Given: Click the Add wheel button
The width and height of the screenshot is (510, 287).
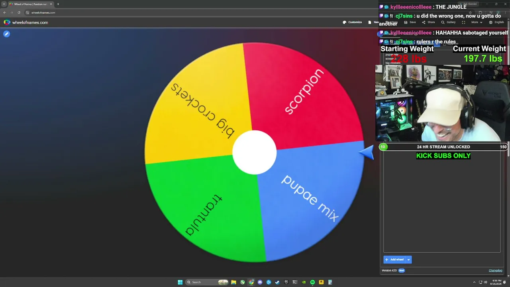Looking at the screenshot, I should tap(394, 259).
